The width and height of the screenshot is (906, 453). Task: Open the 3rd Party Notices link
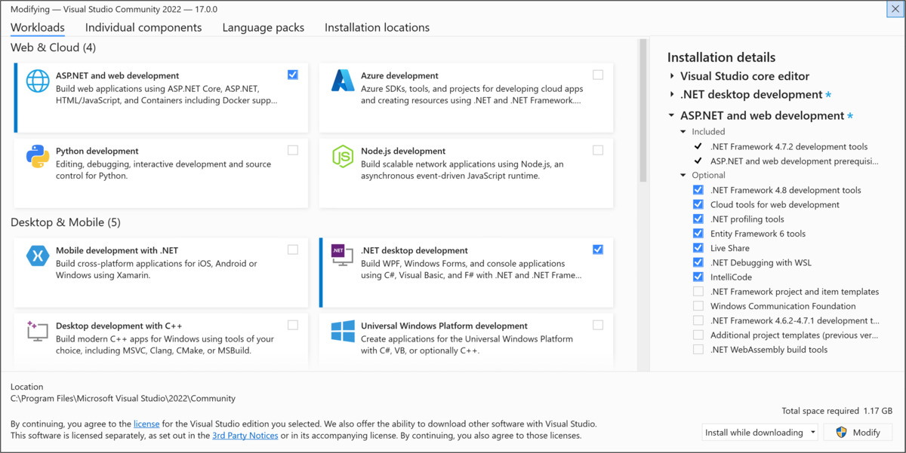[245, 436]
